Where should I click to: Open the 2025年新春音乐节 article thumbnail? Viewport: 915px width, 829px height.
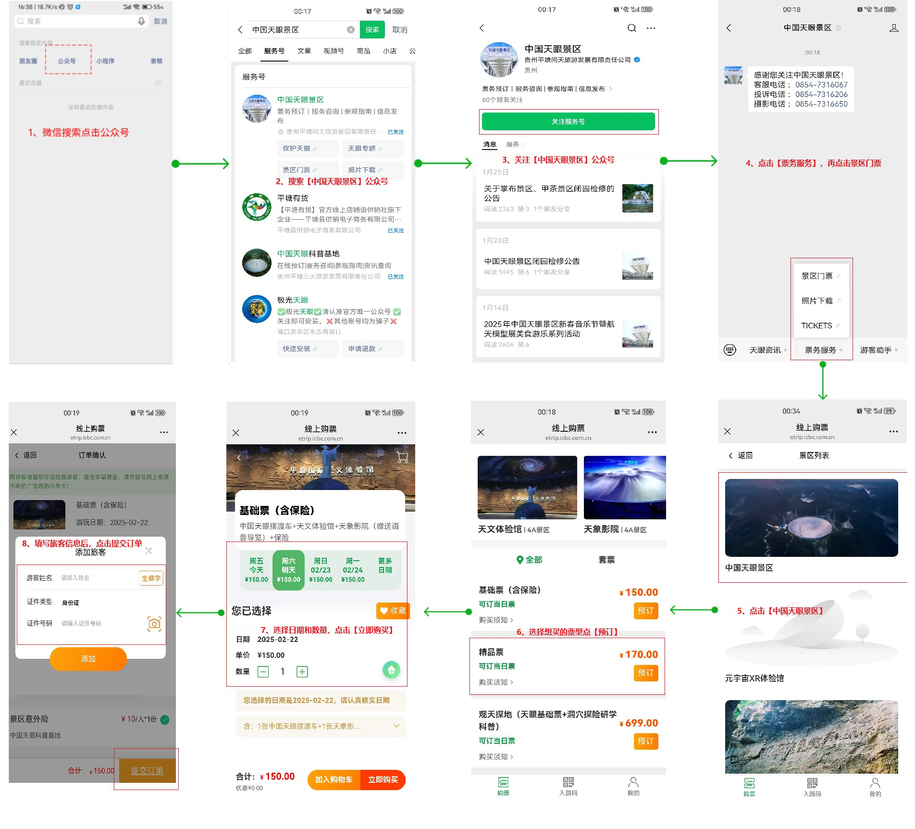(x=638, y=333)
